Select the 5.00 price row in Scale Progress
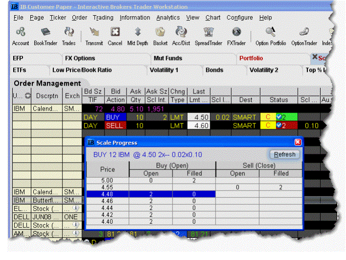346x260 pixels. tap(194, 180)
